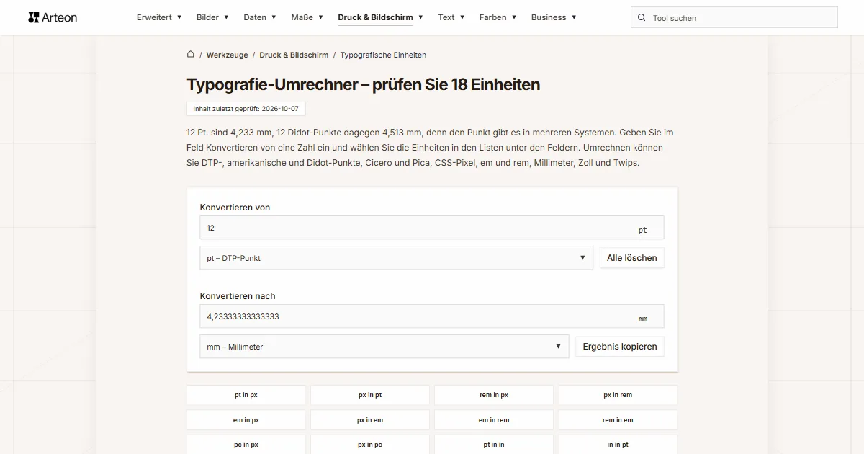Select the rem in px preset

(494, 395)
